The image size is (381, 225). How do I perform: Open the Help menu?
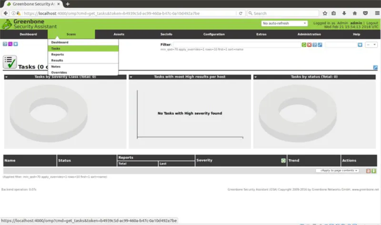pos(356,34)
